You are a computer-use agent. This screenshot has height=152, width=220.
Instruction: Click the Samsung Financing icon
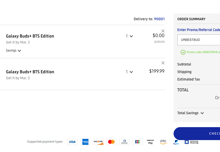click(x=191, y=142)
